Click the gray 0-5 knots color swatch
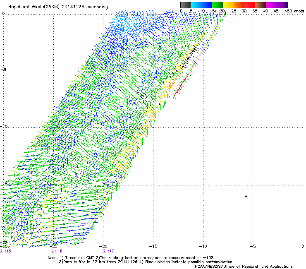 [x=185, y=5]
